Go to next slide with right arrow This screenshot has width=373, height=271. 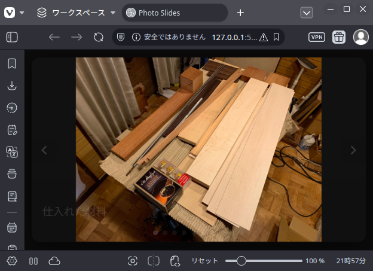tap(353, 150)
